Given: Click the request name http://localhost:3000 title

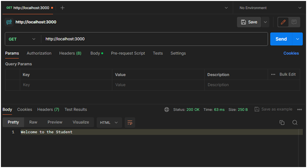Looking at the screenshot, I should click(36, 22).
